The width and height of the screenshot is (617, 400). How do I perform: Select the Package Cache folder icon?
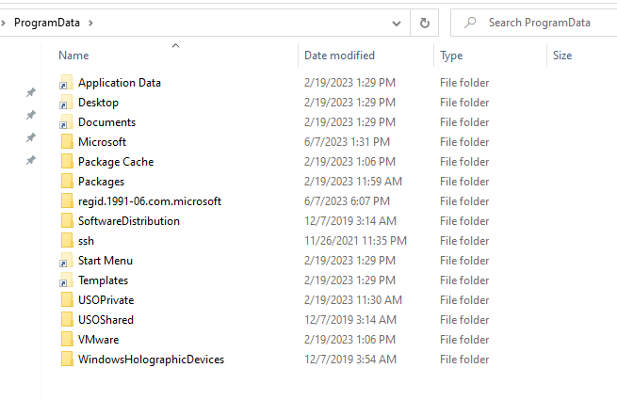coord(67,162)
